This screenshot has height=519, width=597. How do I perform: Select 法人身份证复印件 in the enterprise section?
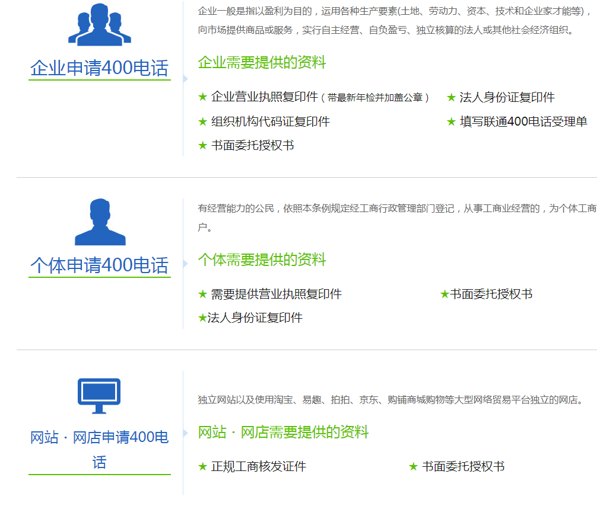507,97
